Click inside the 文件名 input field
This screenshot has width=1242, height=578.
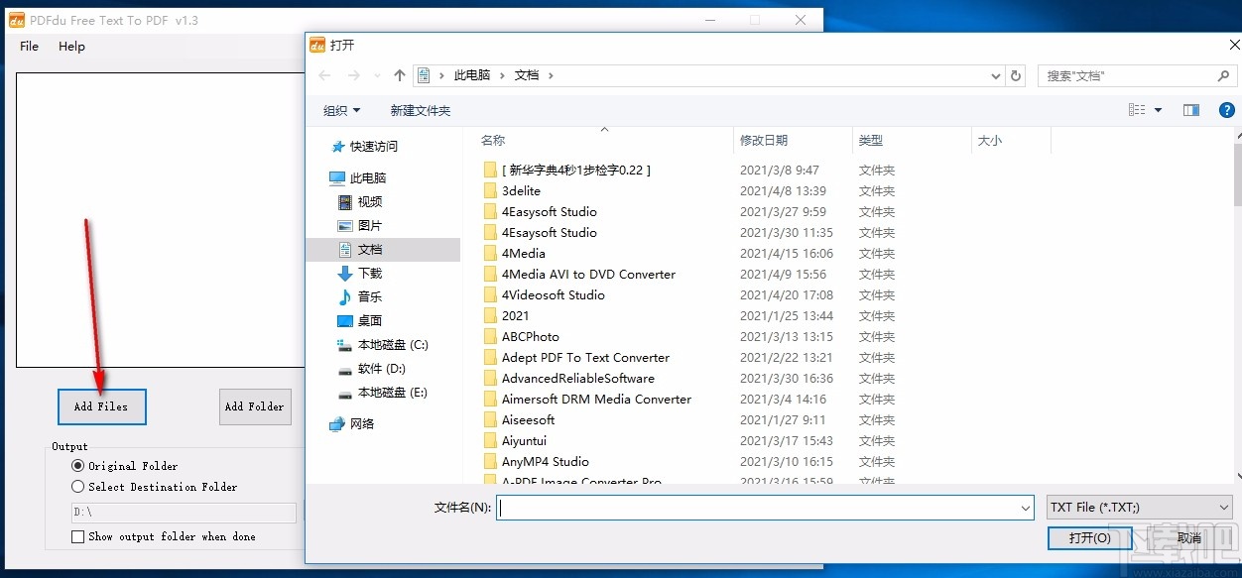[744, 507]
